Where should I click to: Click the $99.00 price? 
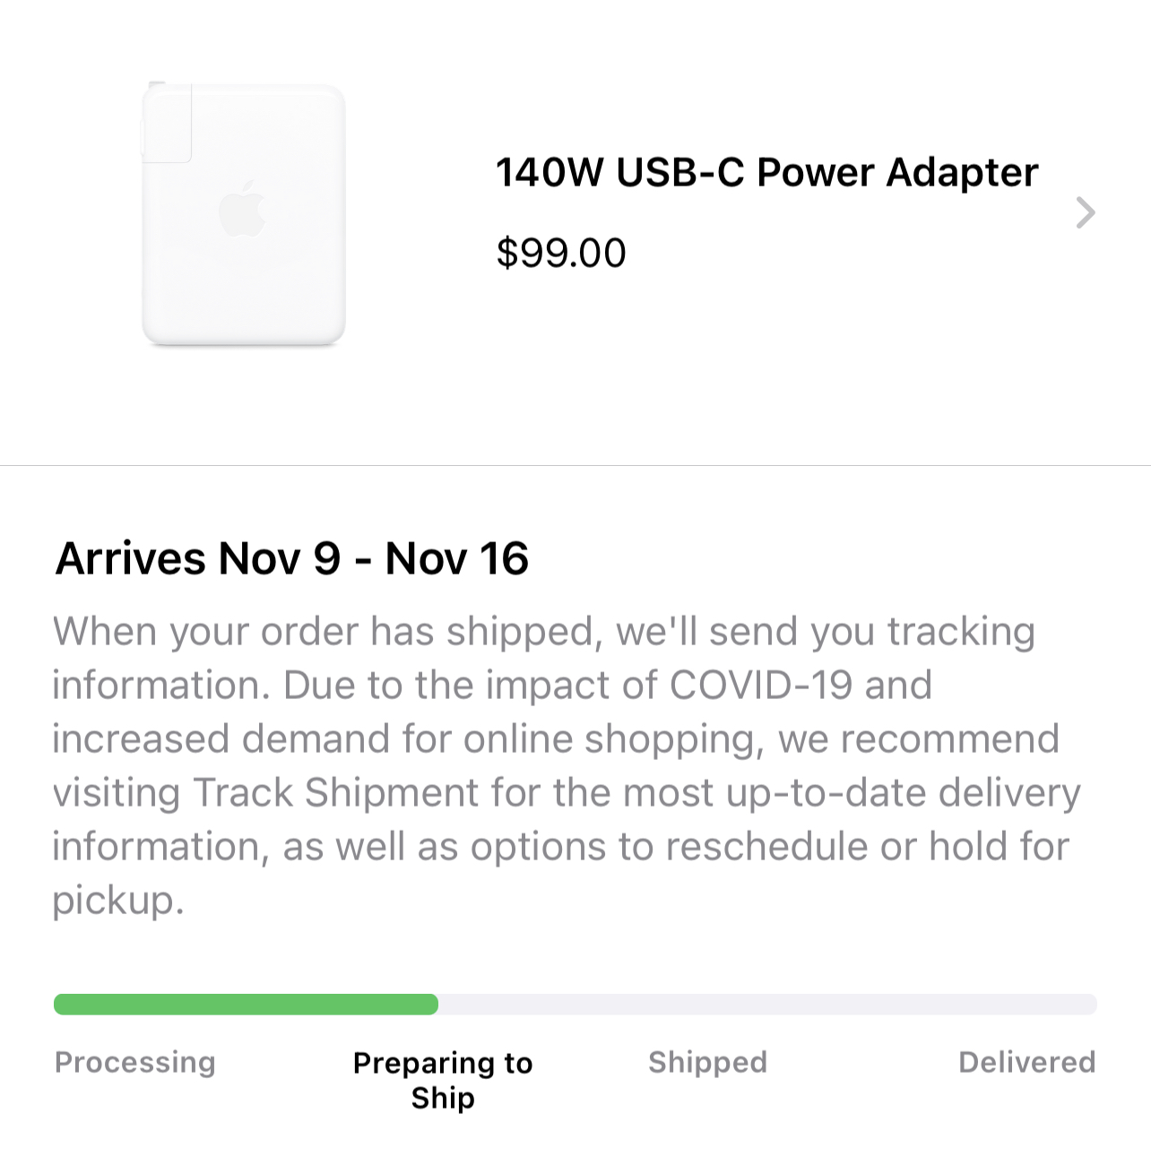561,253
